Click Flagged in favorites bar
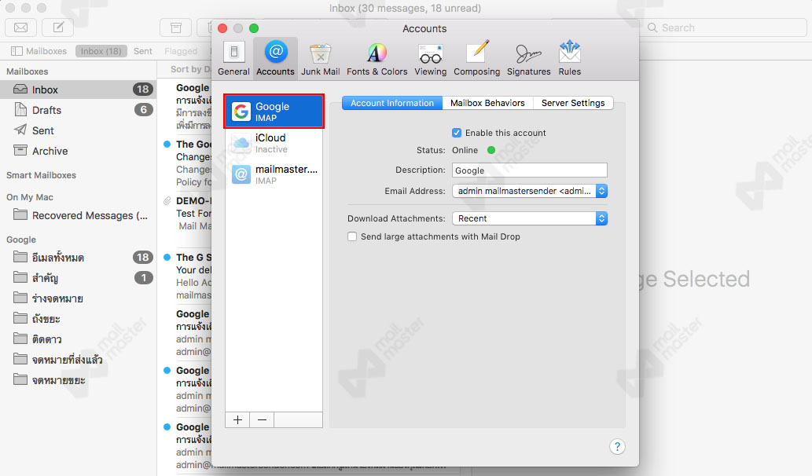812x476 pixels. [181, 51]
